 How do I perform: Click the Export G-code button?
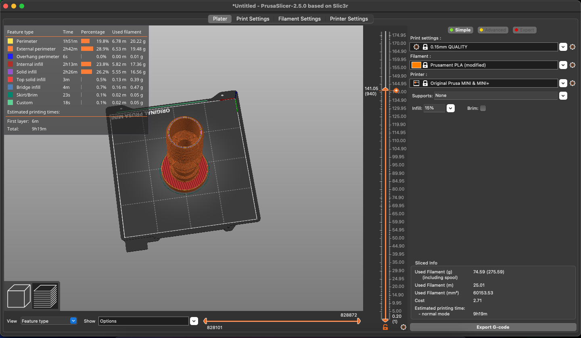click(x=493, y=327)
